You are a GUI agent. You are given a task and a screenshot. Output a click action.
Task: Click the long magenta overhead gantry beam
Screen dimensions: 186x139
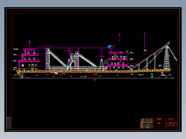[76, 48]
